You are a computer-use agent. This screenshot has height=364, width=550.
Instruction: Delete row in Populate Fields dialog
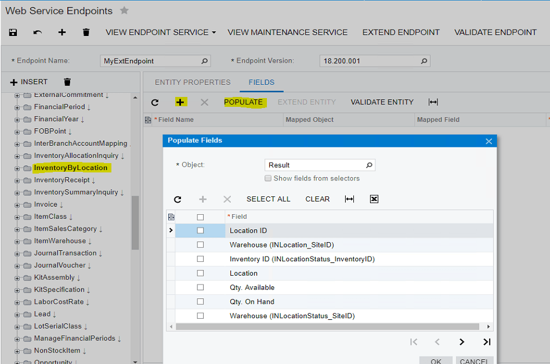(227, 199)
